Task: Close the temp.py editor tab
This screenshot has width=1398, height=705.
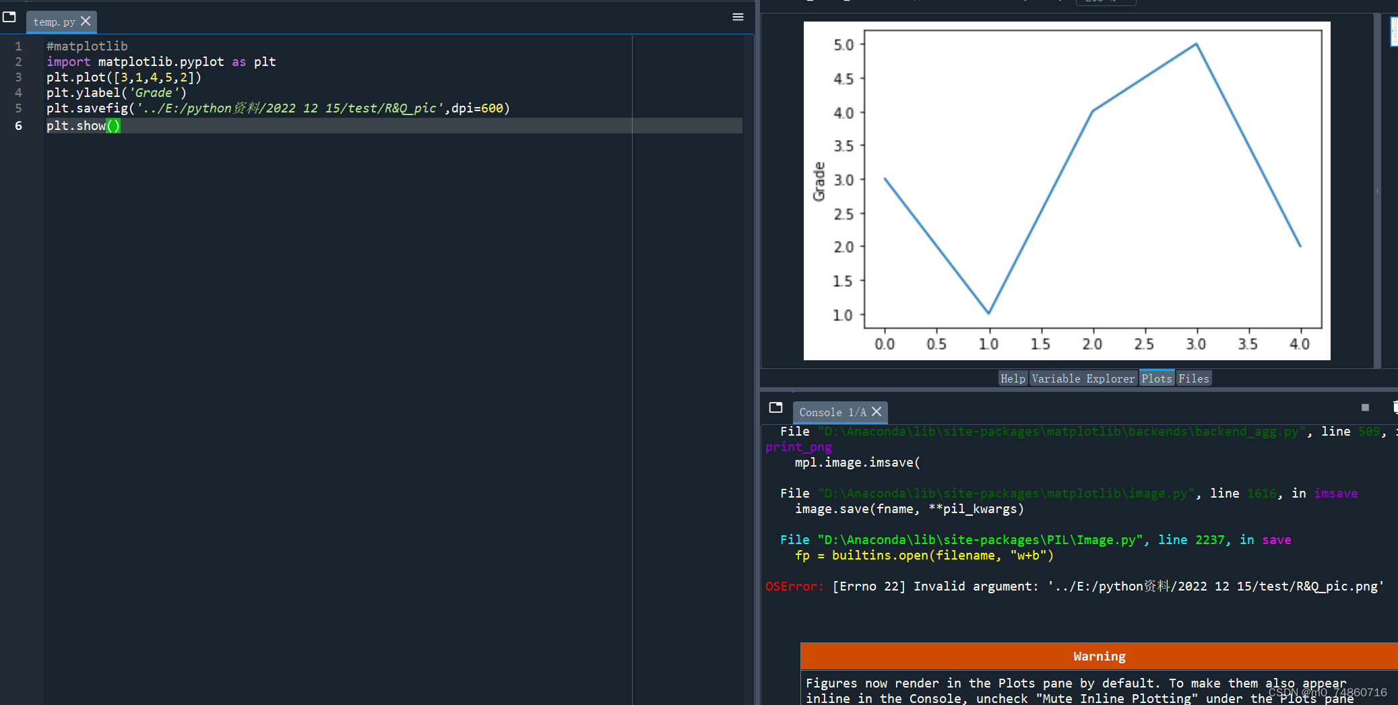Action: (x=86, y=22)
